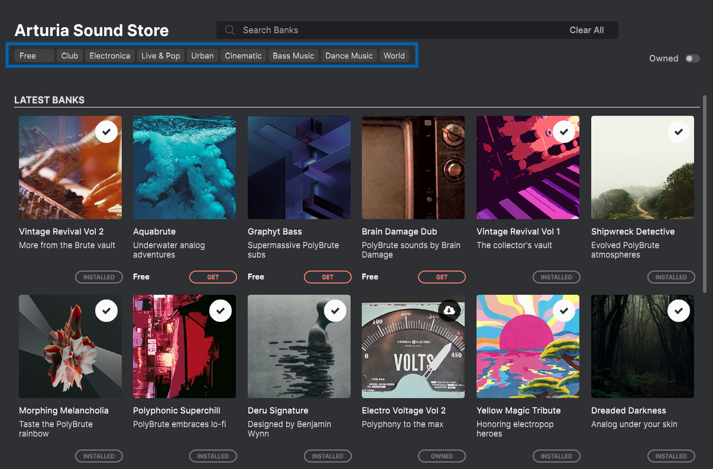Open the Vintage Revival Vol 1 cover art
This screenshot has width=713, height=469.
pos(528,167)
